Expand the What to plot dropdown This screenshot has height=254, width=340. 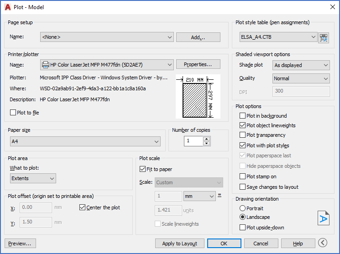(33, 178)
